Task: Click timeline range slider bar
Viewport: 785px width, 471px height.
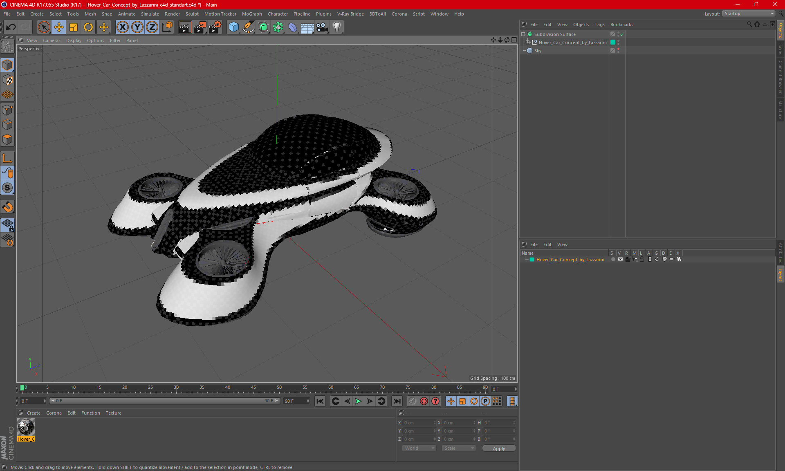Action: [x=165, y=401]
